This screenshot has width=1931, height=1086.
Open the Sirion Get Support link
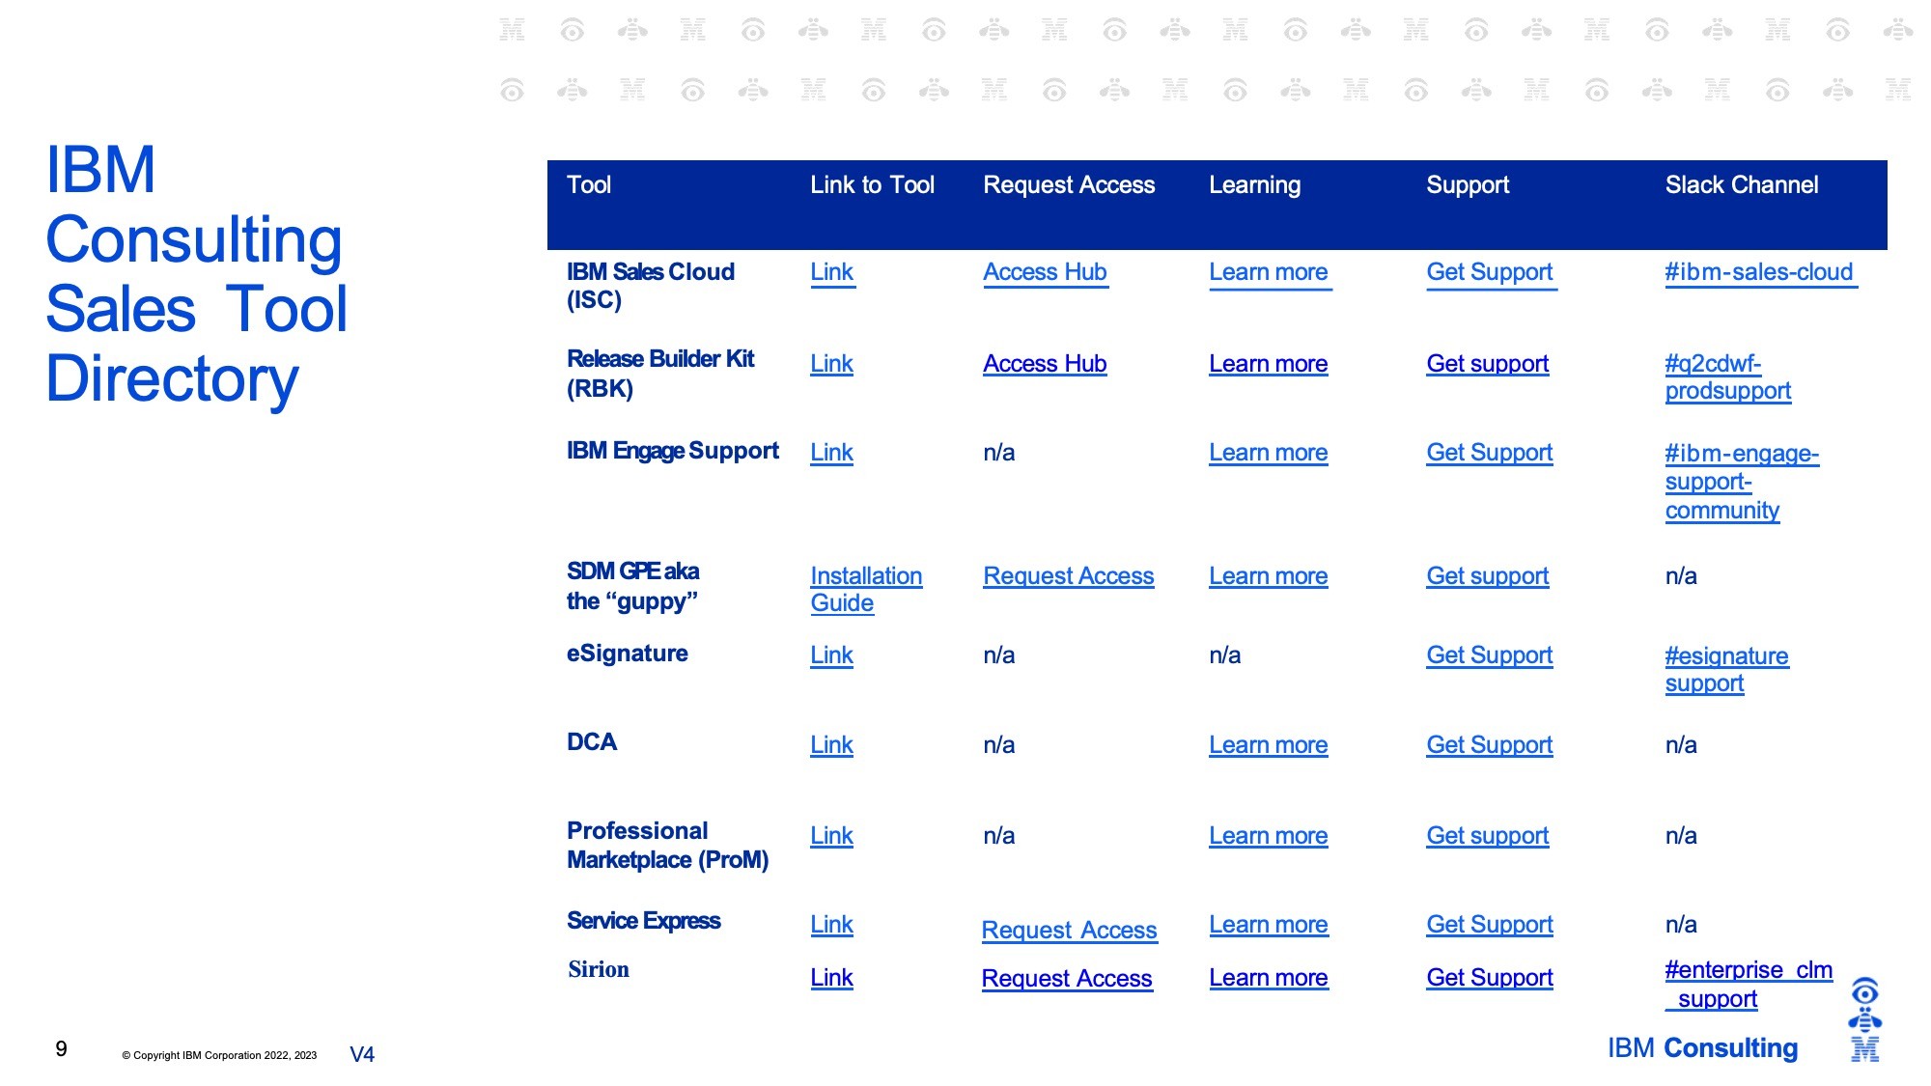[1489, 978]
